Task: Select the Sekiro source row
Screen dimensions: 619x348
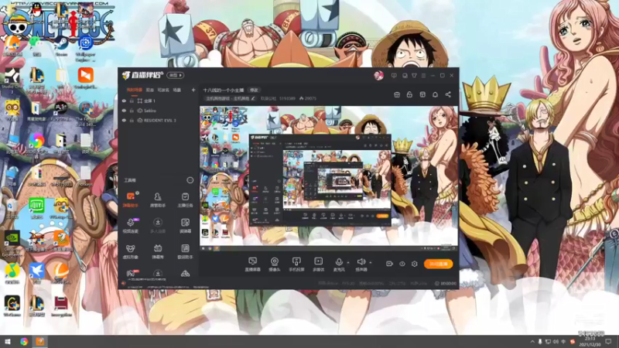Action: click(159, 111)
